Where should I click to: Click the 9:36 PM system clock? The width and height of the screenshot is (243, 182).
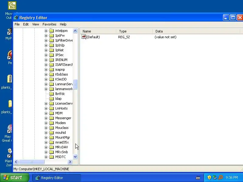point(232,177)
